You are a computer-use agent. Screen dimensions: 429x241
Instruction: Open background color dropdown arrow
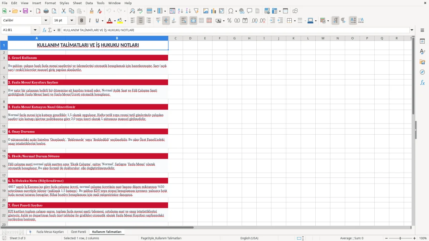125,21
